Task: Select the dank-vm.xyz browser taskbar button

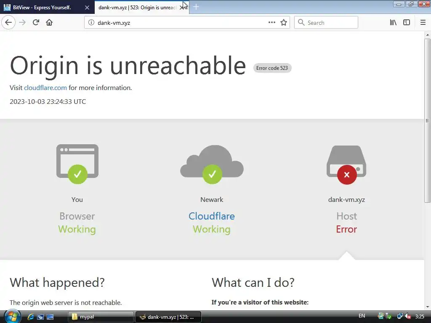Action: tap(168, 317)
